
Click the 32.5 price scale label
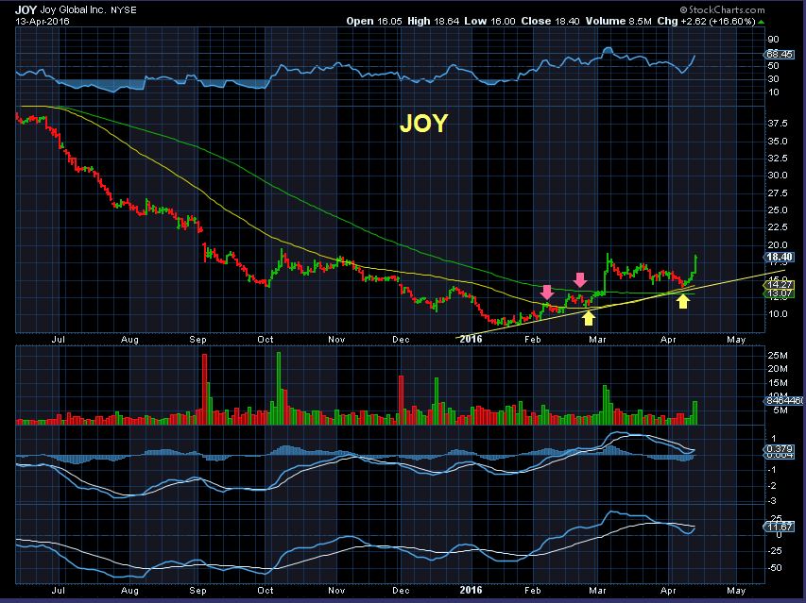pos(778,158)
